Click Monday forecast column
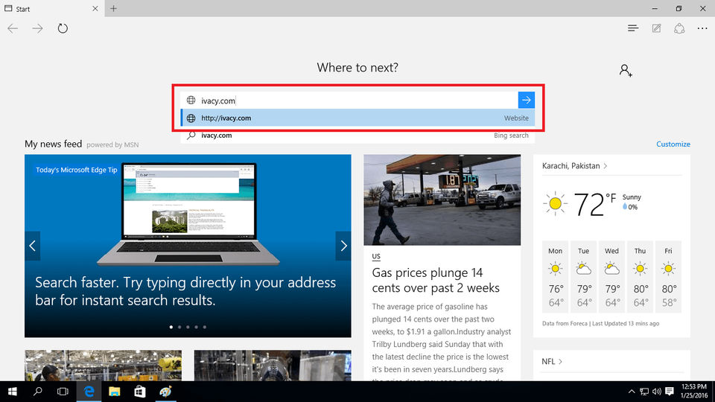This screenshot has height=402, width=715. pyautogui.click(x=555, y=276)
